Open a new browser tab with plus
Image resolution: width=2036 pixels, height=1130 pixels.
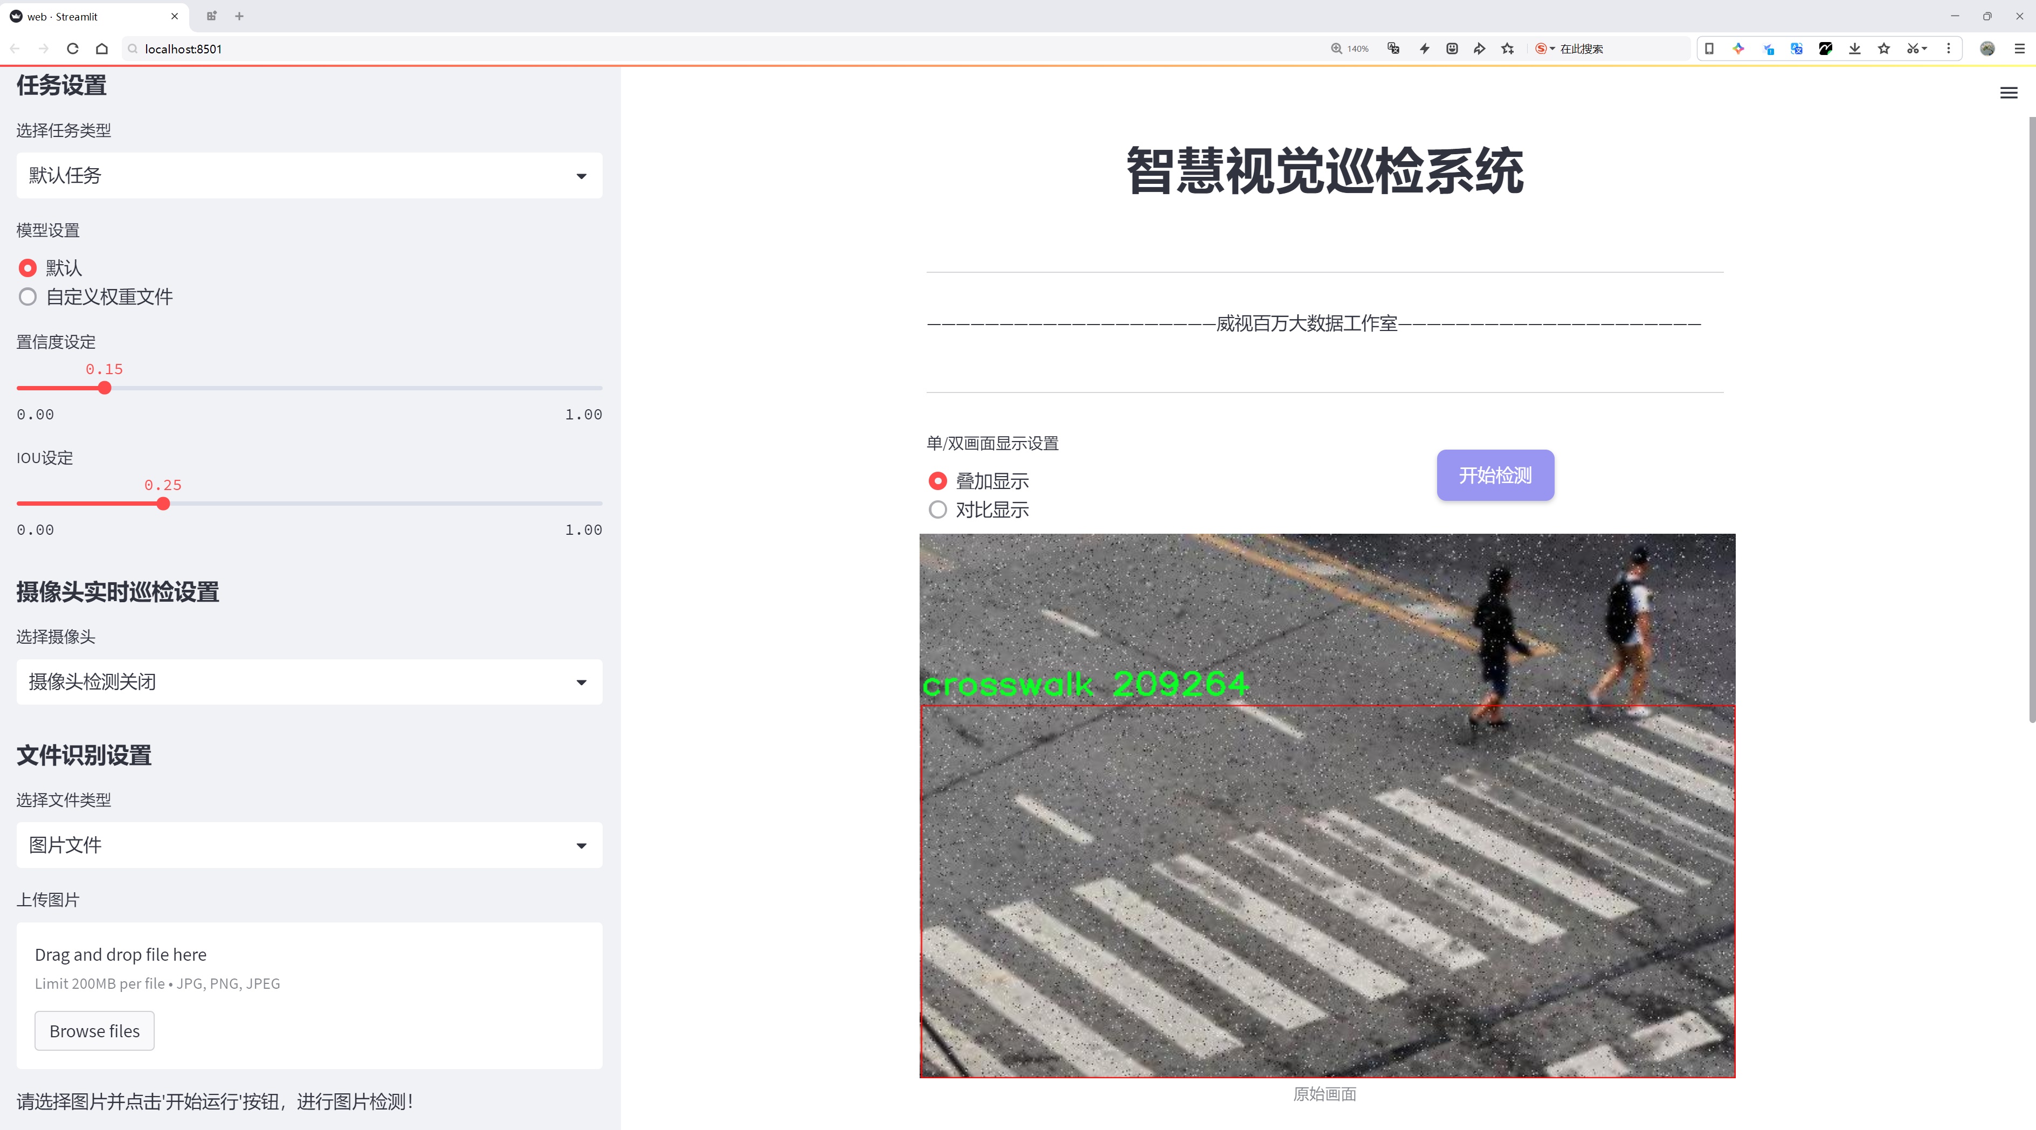239,16
